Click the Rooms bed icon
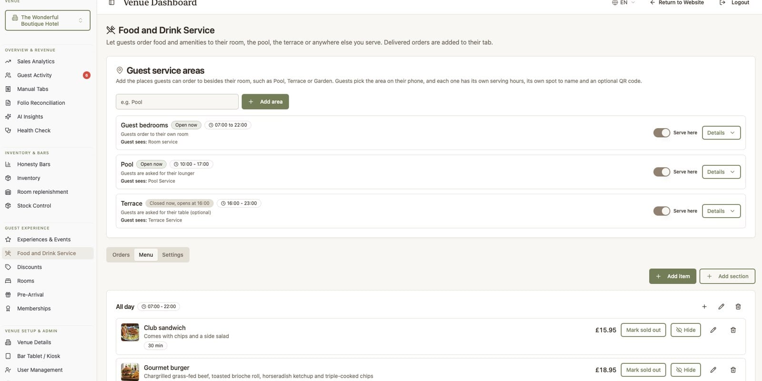762x381 pixels. tap(8, 281)
